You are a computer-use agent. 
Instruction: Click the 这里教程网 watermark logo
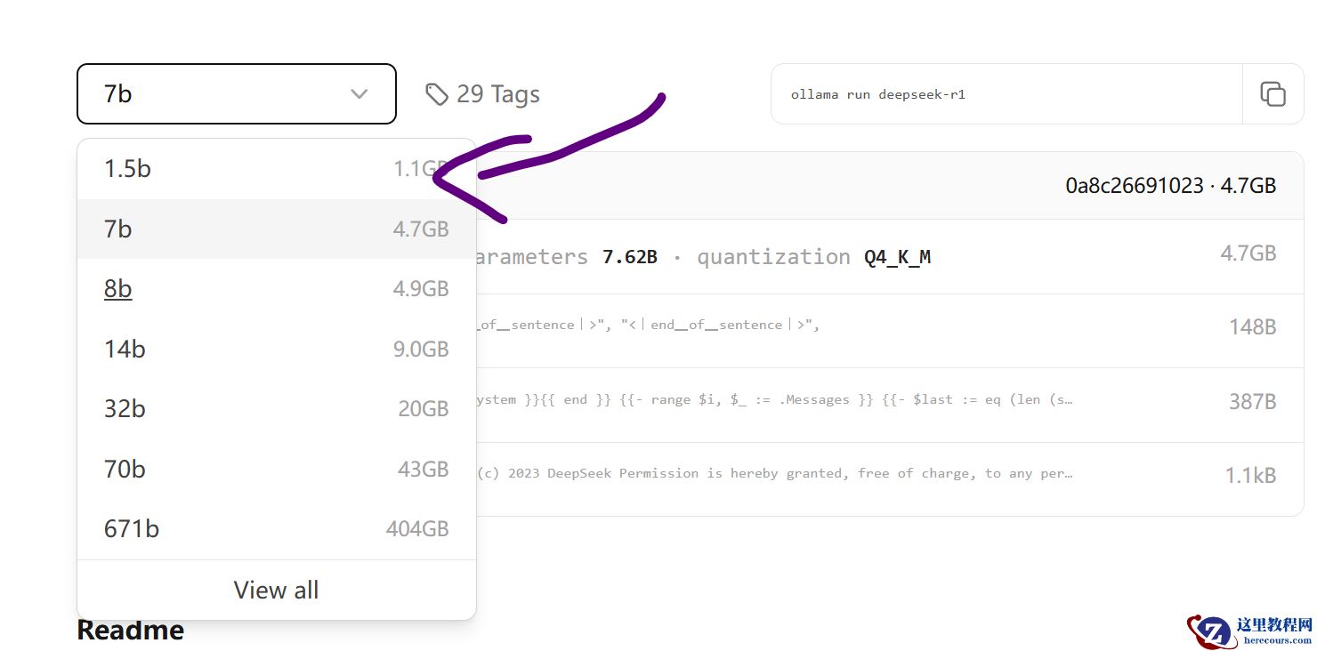(1248, 630)
